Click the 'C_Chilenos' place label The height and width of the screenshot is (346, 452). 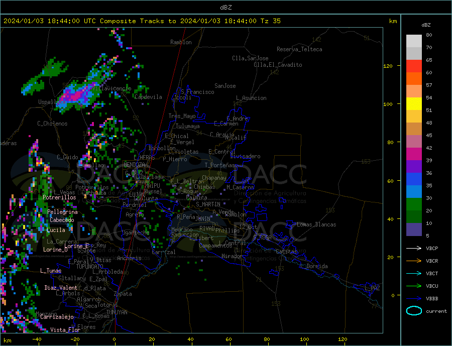(x=52, y=124)
